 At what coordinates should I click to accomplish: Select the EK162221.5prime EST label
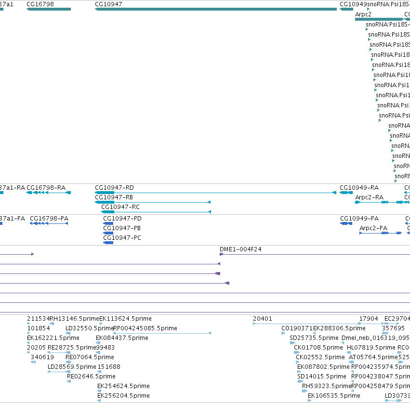53,338
